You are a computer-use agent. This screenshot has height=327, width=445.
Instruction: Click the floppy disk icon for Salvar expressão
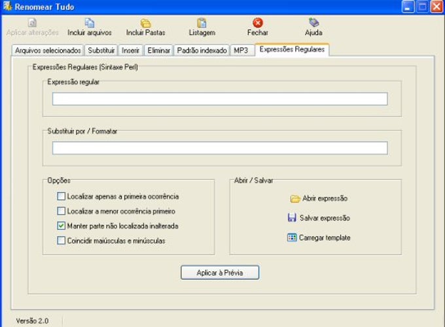[x=292, y=218]
